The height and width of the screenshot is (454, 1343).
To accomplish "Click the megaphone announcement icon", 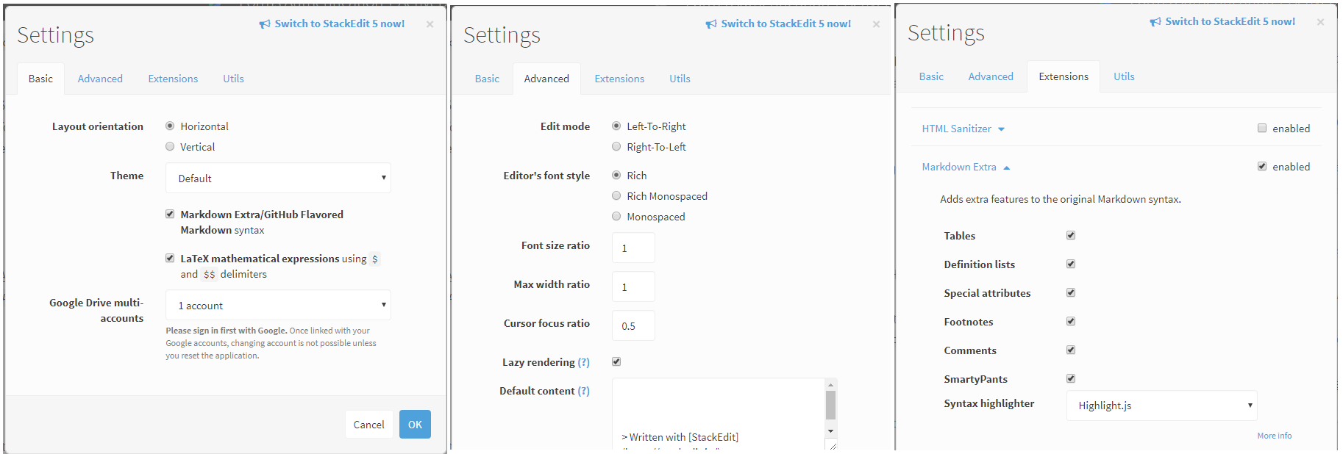I will 265,23.
